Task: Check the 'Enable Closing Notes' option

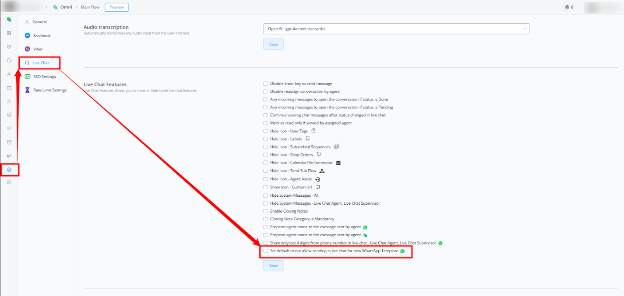Action: click(x=265, y=211)
